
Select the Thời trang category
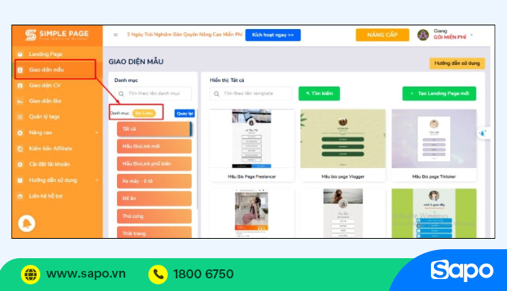[x=154, y=232]
